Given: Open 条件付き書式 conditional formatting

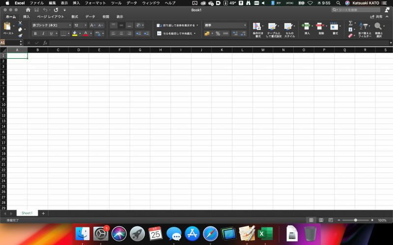Looking at the screenshot, I should 257,30.
